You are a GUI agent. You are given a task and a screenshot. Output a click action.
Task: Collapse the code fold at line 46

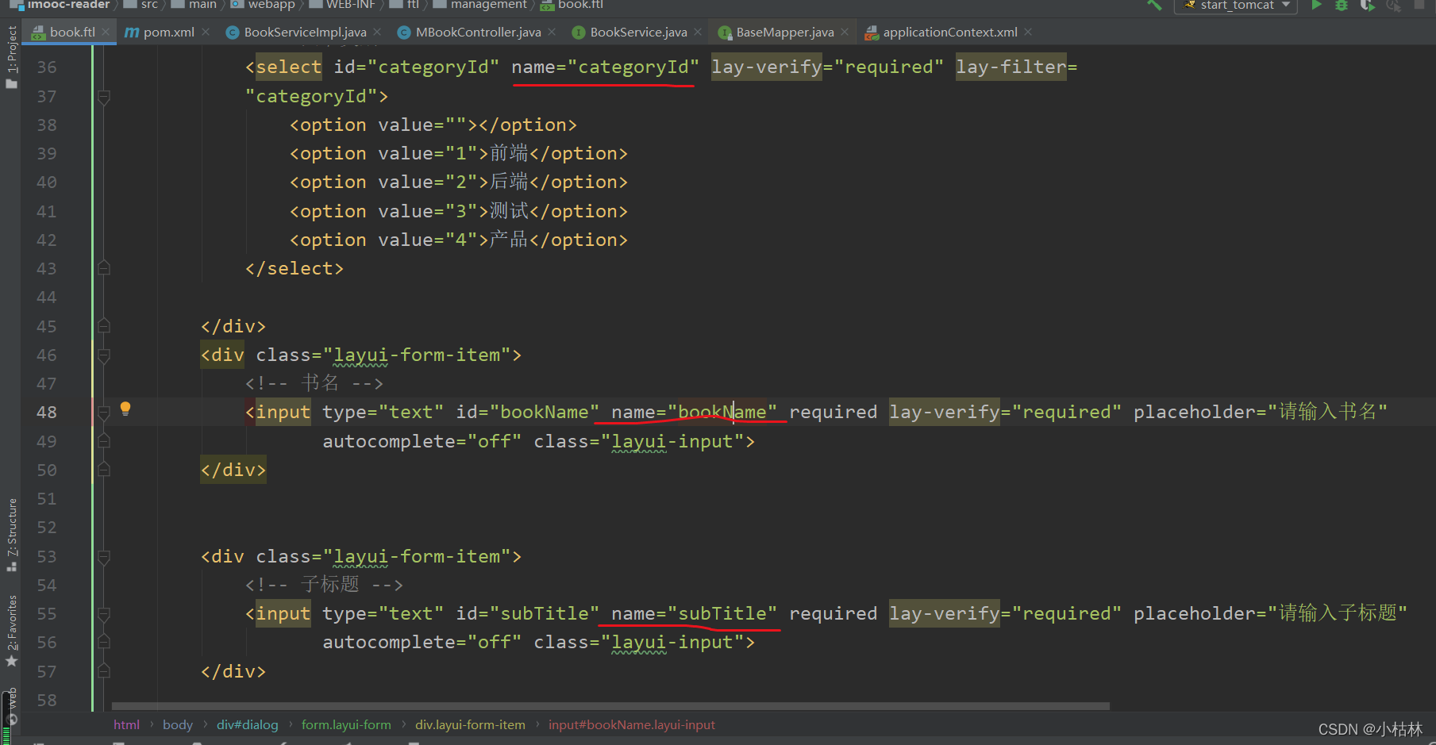[x=104, y=355]
